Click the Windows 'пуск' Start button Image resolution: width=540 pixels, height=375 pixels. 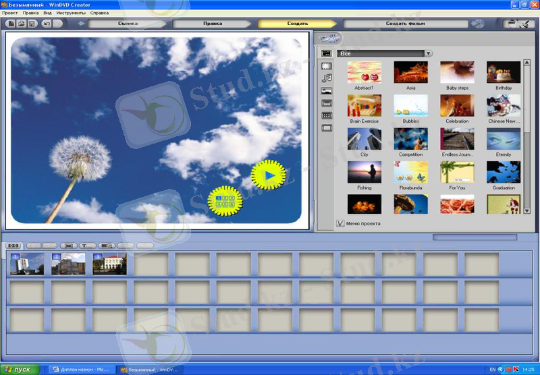19,370
